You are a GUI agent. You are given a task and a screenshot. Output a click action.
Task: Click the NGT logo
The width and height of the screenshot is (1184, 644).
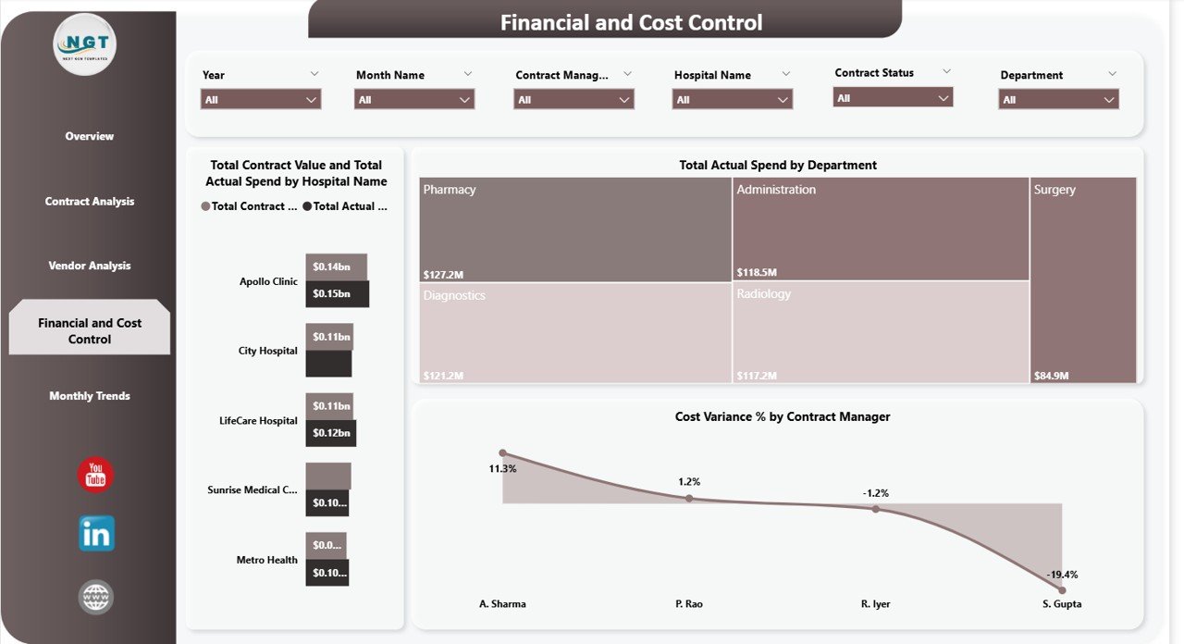click(x=85, y=43)
